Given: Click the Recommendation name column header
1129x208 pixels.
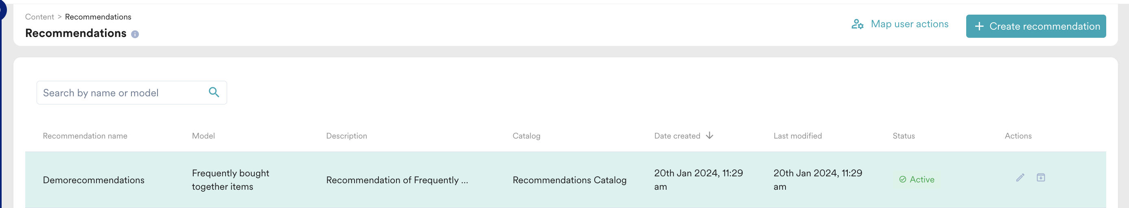Looking at the screenshot, I should (x=85, y=136).
